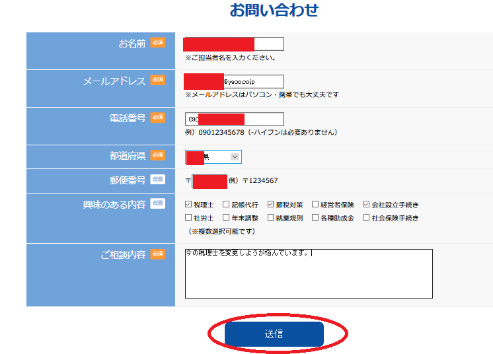Click the 送信 submit button
The width and height of the screenshot is (493, 354).
click(x=274, y=334)
